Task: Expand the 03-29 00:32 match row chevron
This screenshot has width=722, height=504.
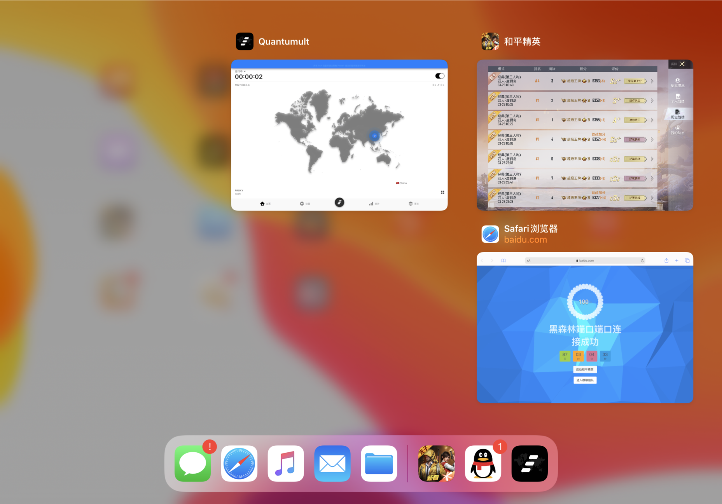Action: click(x=652, y=101)
